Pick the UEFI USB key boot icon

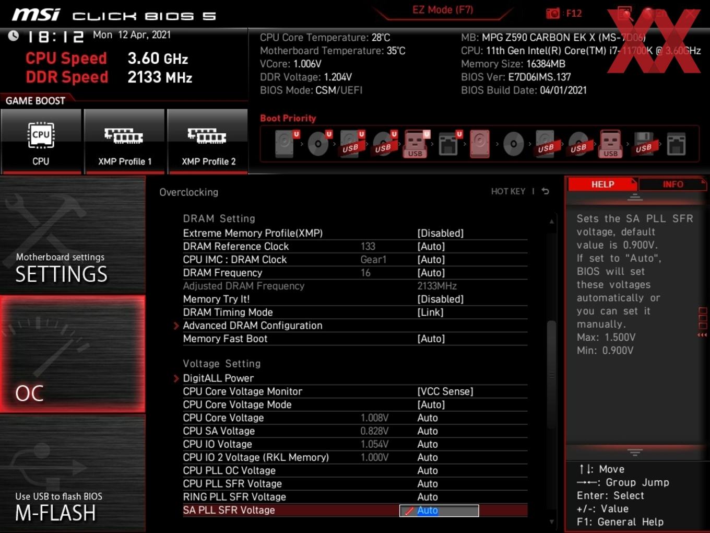tap(416, 144)
